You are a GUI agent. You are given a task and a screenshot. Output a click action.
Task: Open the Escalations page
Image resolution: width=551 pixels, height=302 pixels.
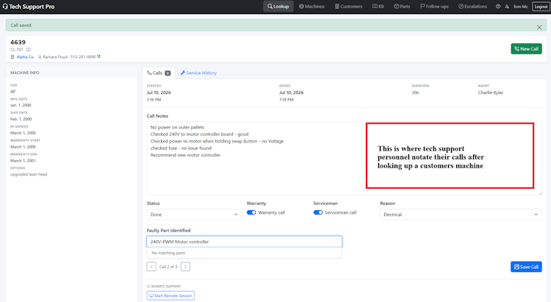point(472,7)
